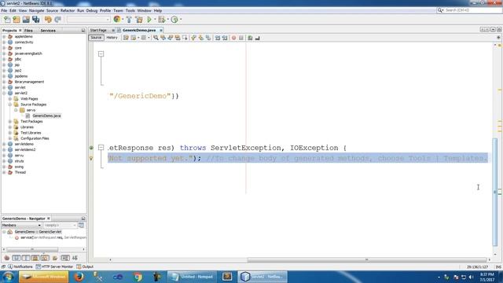The height and width of the screenshot is (283, 503).
Task: Collapse the method code fold marker
Action: [101, 148]
